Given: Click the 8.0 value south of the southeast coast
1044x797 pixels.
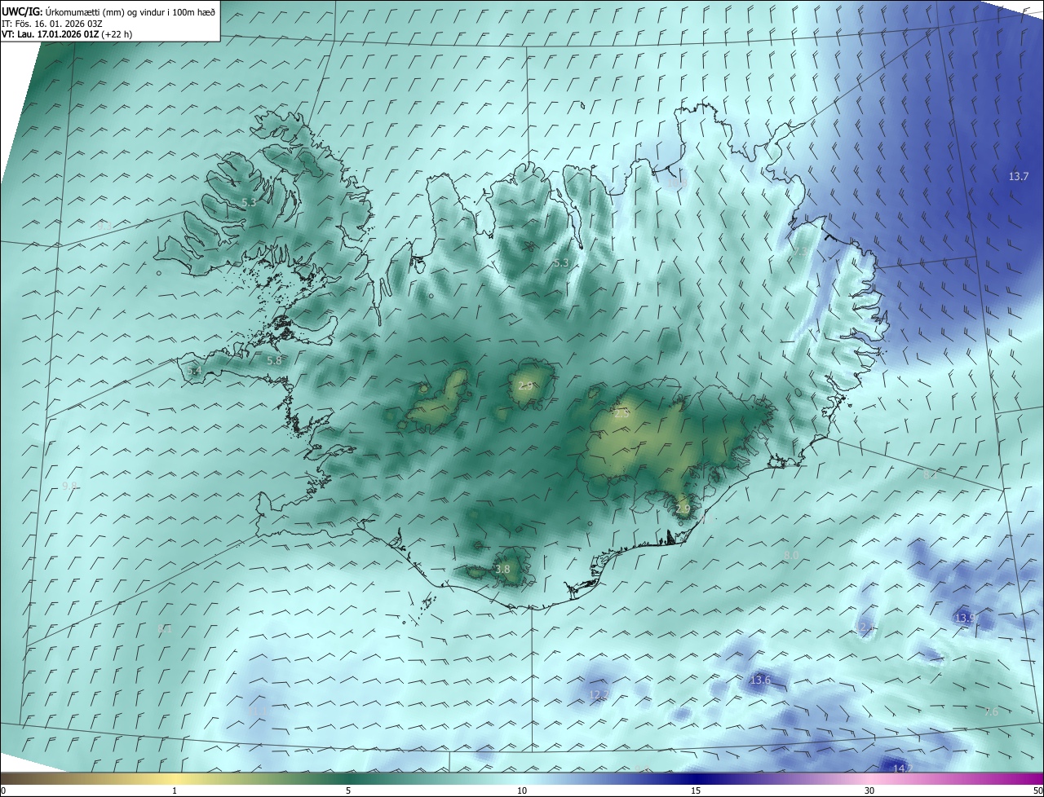Looking at the screenshot, I should [x=791, y=555].
